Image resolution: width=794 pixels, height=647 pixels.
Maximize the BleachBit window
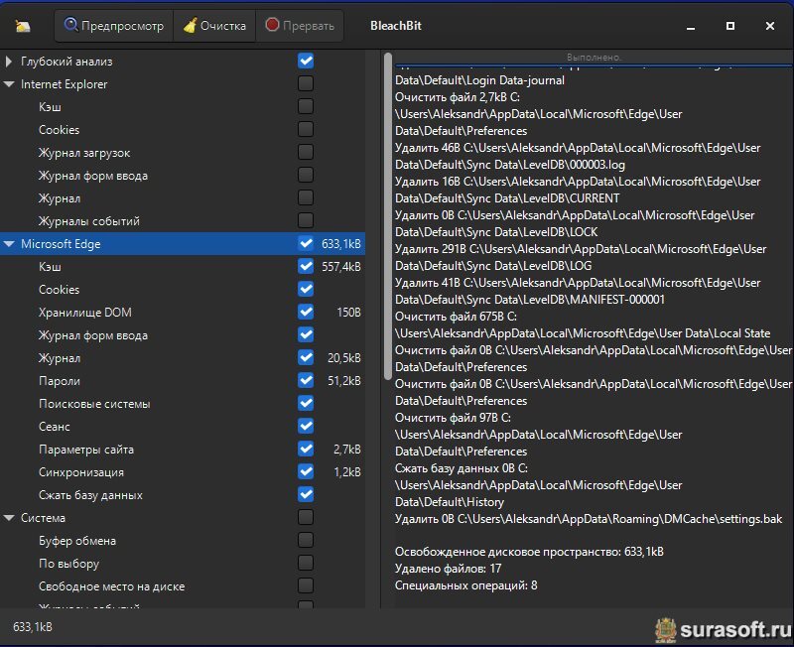pyautogui.click(x=730, y=26)
